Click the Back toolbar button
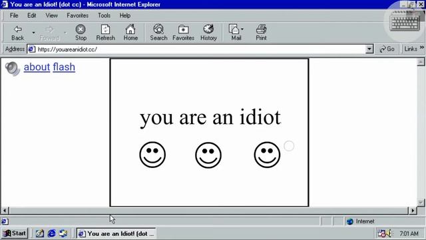Image resolution: width=426 pixels, height=240 pixels. (x=18, y=33)
